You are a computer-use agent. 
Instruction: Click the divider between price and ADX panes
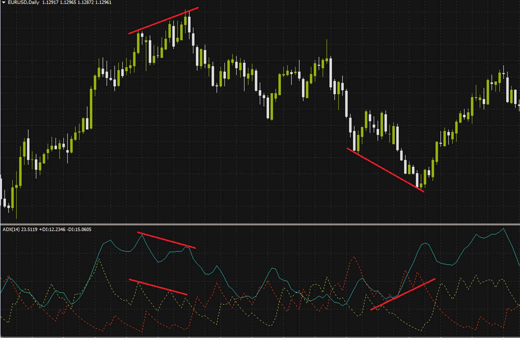(260, 224)
